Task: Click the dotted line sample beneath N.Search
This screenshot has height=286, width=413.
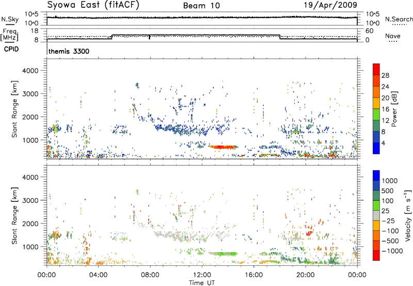Action: click(x=400, y=25)
